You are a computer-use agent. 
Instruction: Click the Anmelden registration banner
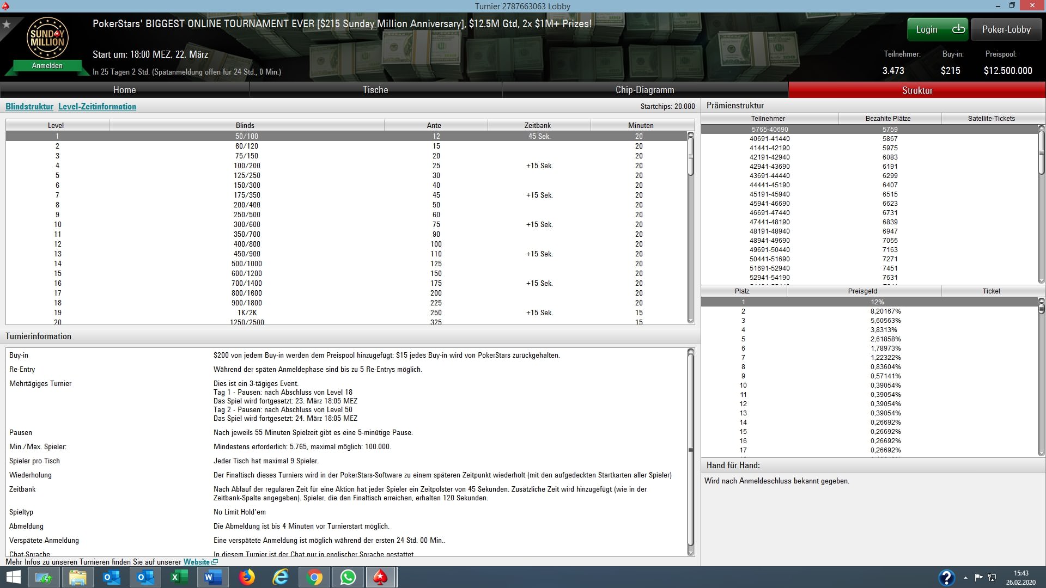pos(47,66)
